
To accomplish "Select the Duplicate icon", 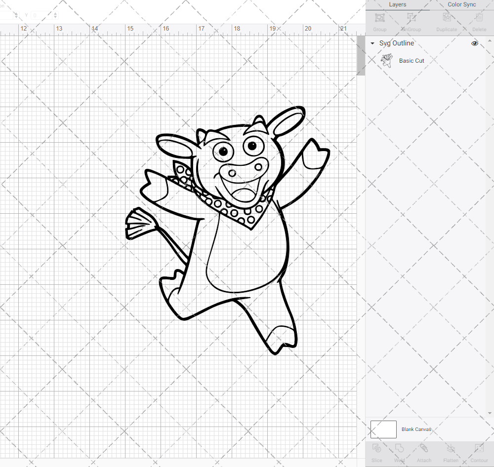I will (x=446, y=20).
